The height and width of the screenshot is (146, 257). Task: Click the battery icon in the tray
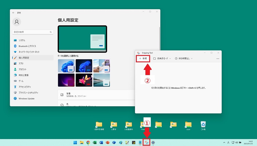240,143
